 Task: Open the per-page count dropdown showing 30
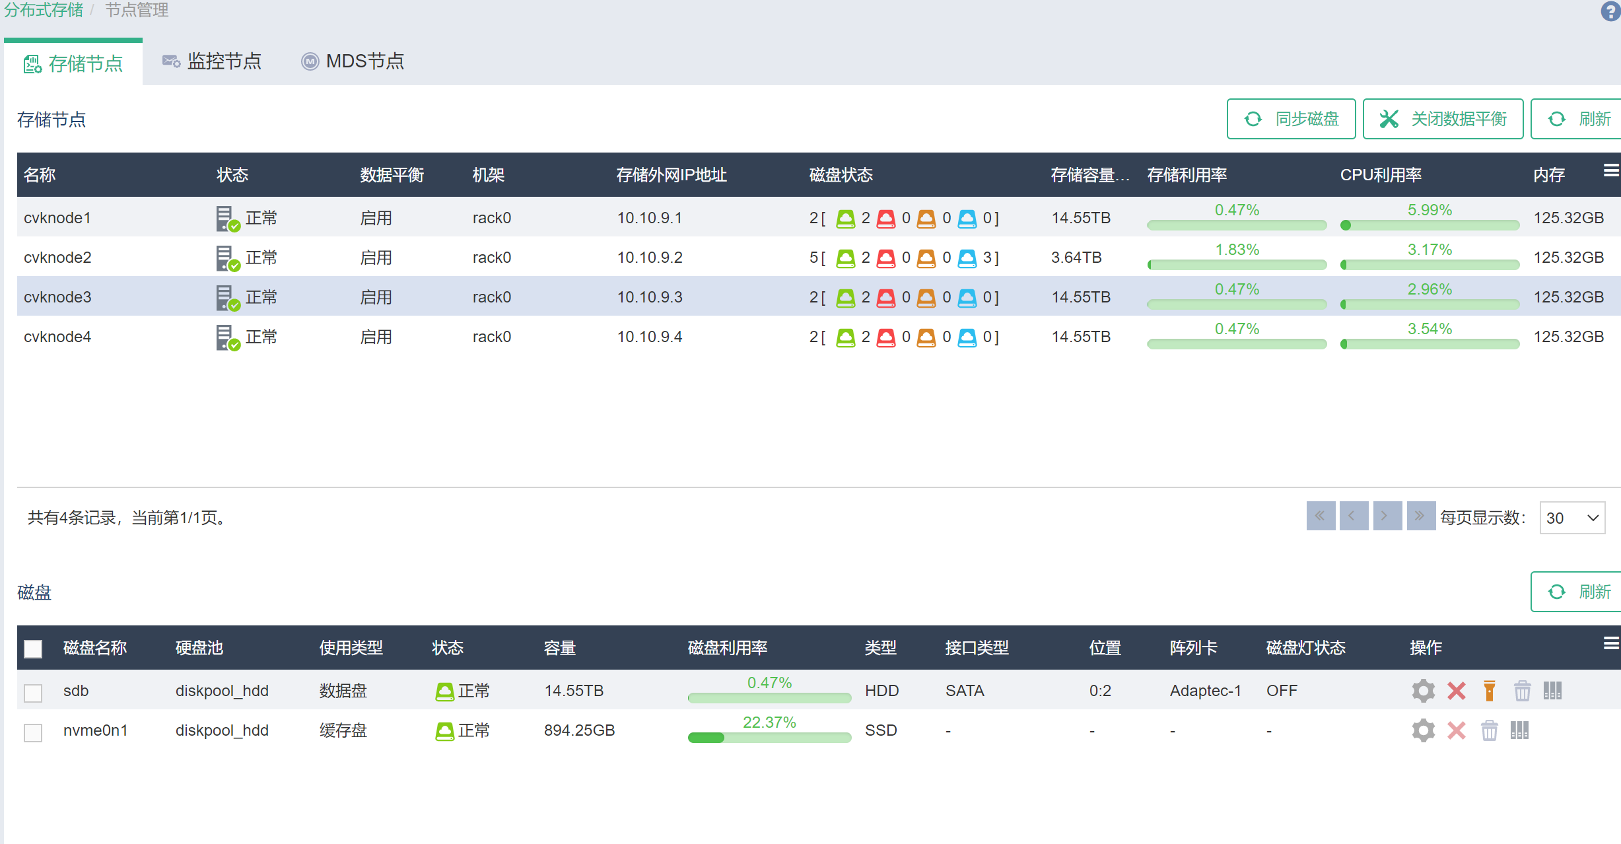pos(1571,518)
